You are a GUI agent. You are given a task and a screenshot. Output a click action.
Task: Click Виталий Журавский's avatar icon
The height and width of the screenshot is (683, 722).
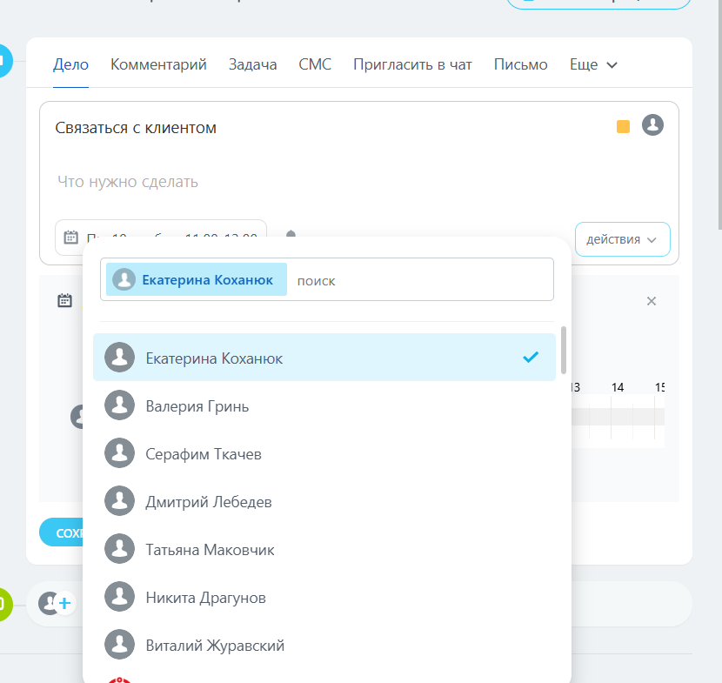[120, 645]
